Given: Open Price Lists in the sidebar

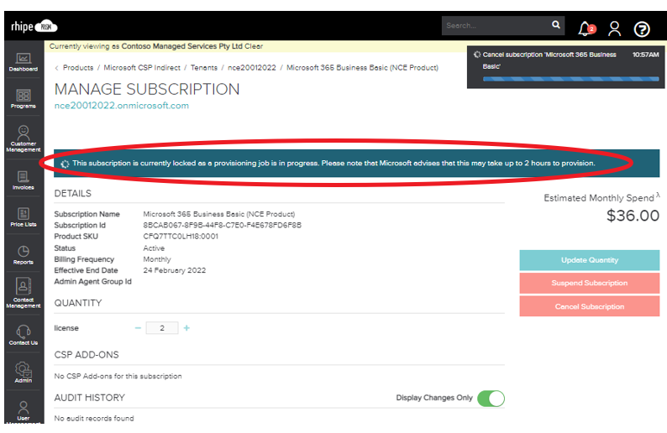Looking at the screenshot, I should 24,217.
